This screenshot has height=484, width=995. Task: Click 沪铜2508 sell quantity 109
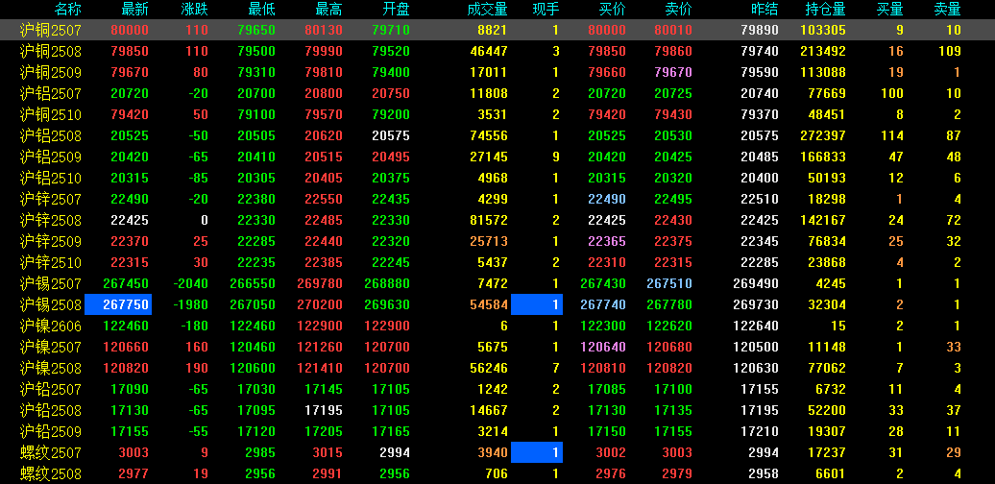point(950,52)
